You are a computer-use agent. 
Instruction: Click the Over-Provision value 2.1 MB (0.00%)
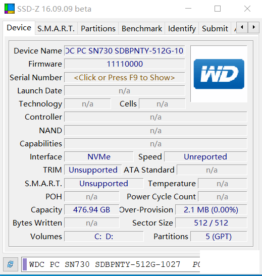tap(211, 209)
